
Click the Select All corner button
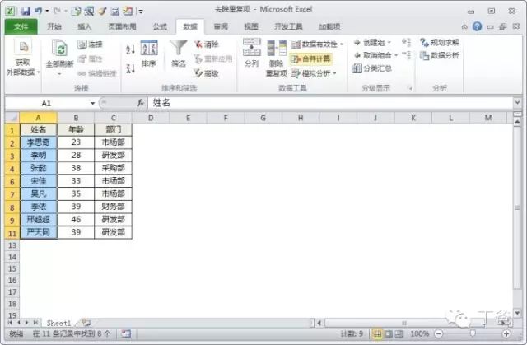(x=12, y=118)
